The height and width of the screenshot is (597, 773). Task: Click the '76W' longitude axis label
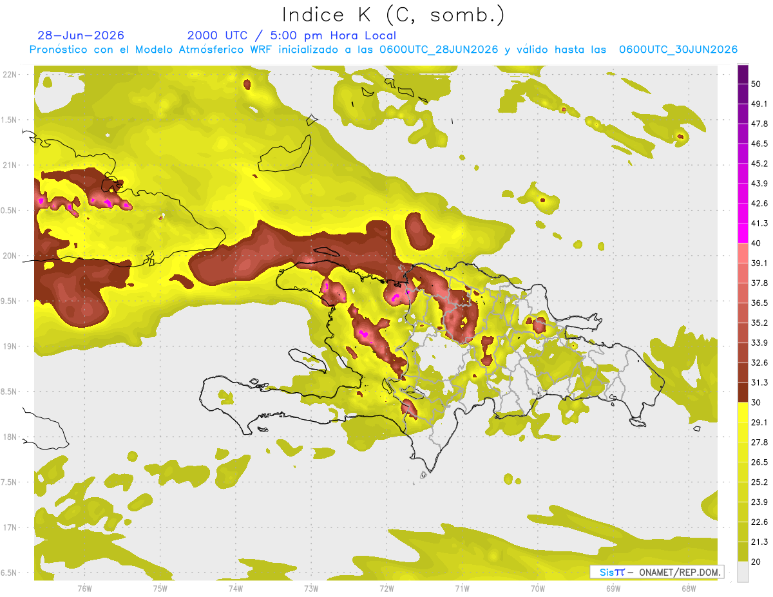[x=84, y=589]
